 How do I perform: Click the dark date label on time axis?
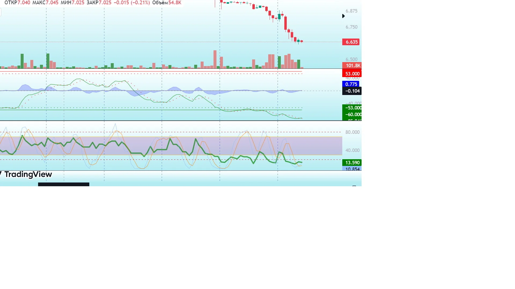tap(64, 184)
